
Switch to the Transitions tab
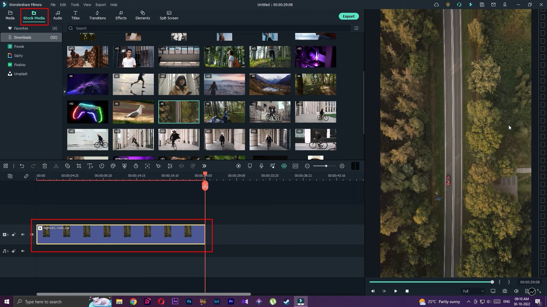point(97,15)
